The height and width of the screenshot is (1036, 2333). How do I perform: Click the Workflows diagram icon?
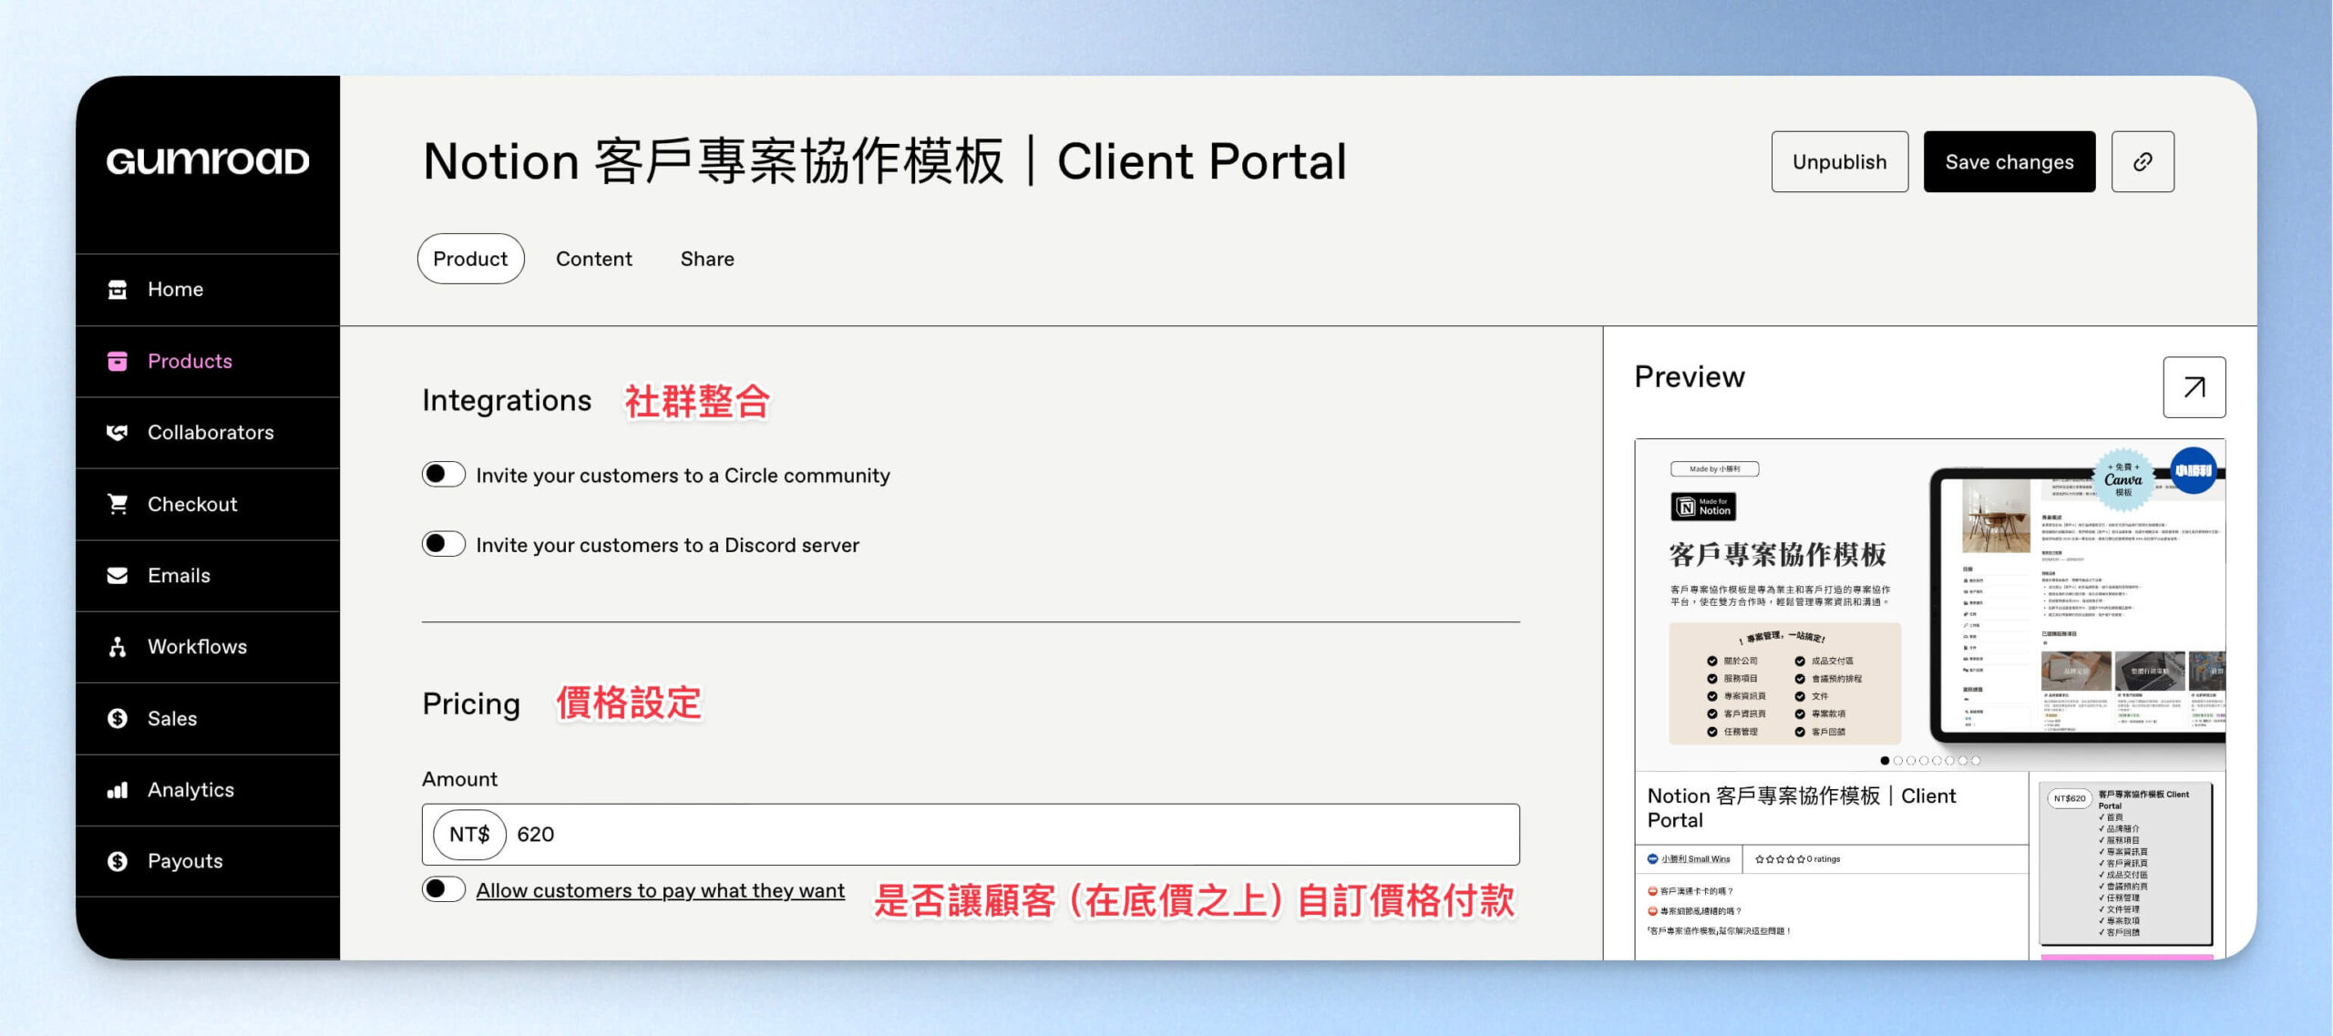pyautogui.click(x=118, y=647)
